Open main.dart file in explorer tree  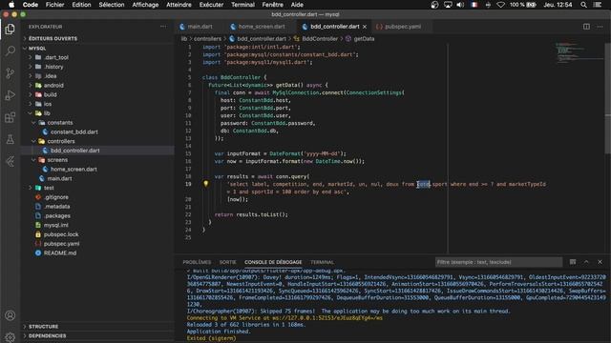point(59,178)
